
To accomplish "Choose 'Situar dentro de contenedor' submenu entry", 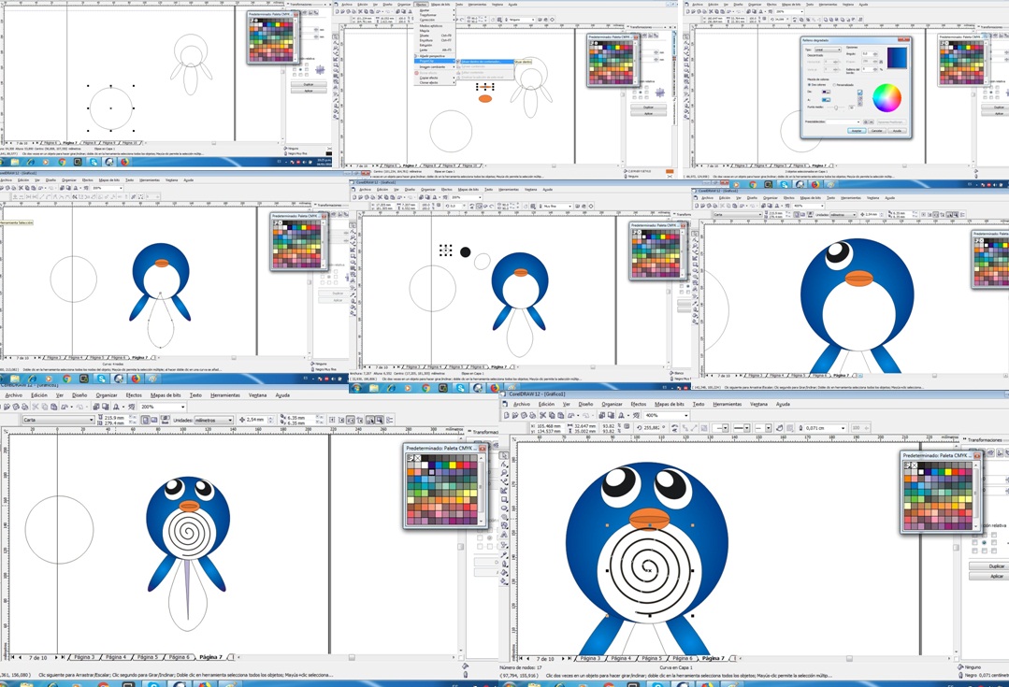I will click(486, 62).
